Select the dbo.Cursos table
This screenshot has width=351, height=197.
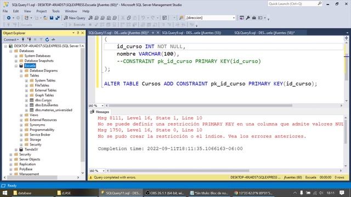[x=43, y=100]
